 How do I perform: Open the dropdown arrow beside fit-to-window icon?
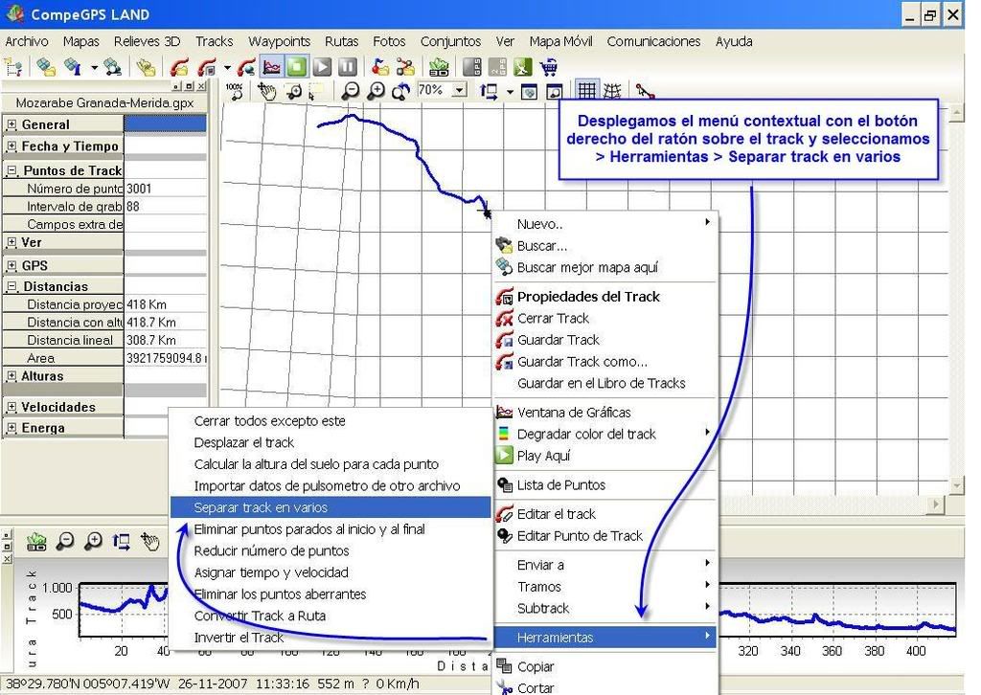click(510, 92)
